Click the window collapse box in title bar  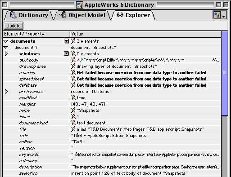click(226, 5)
